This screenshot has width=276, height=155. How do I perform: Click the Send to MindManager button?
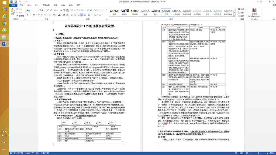coord(254,13)
